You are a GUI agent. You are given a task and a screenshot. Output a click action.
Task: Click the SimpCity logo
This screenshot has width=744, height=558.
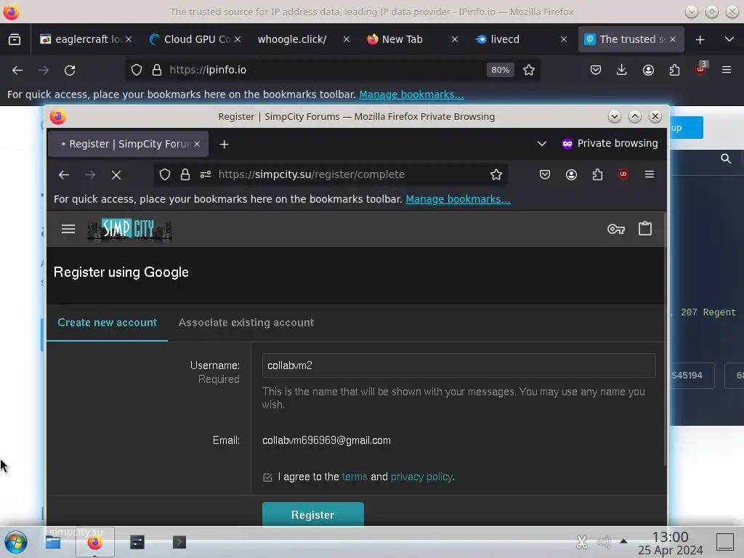129,230
